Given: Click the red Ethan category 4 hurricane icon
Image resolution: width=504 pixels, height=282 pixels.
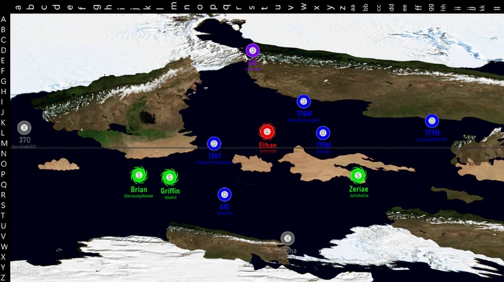Looking at the screenshot, I should tap(267, 132).
